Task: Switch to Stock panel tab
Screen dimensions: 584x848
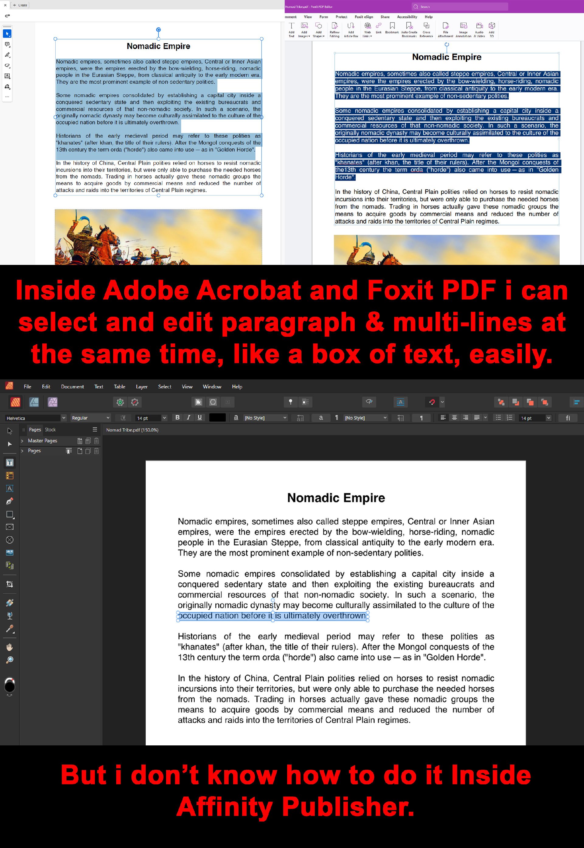Action: pos(50,430)
